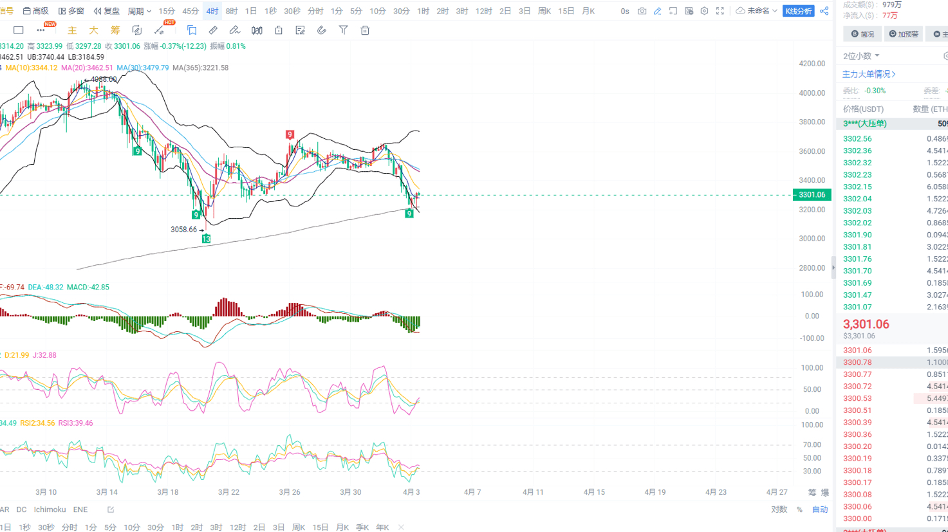This screenshot has width=948, height=532.
Task: Select the 4时 timeframe tab
Action: coord(212,11)
